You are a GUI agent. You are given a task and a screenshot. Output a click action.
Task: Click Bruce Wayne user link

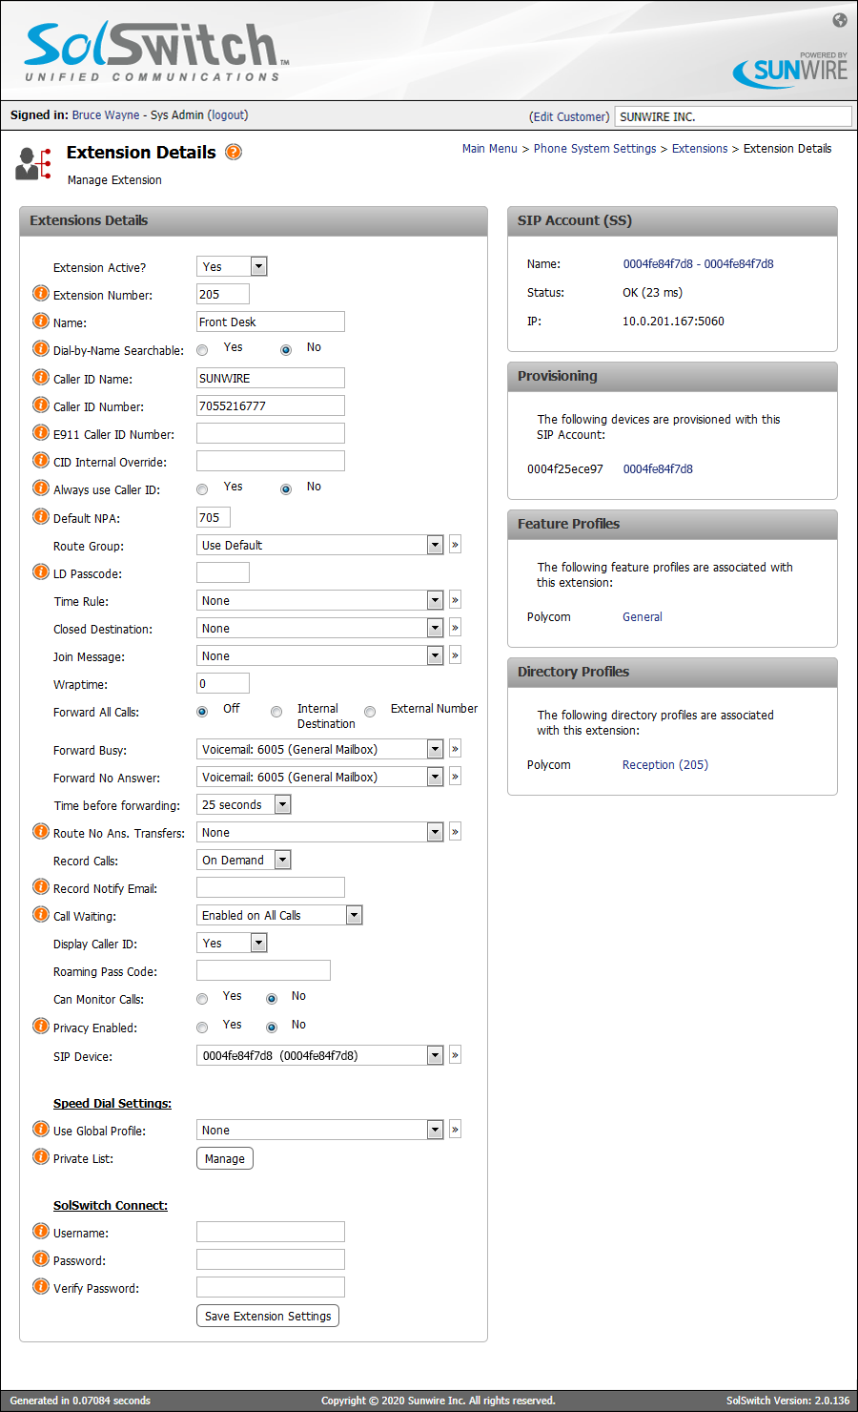pyautogui.click(x=106, y=115)
